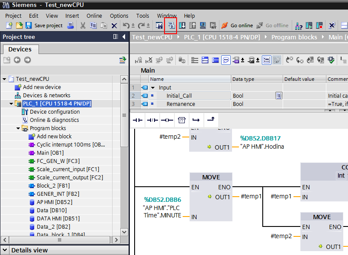The width and height of the screenshot is (348, 255).
Task: Insert an empty box instruction
Action: point(182,120)
